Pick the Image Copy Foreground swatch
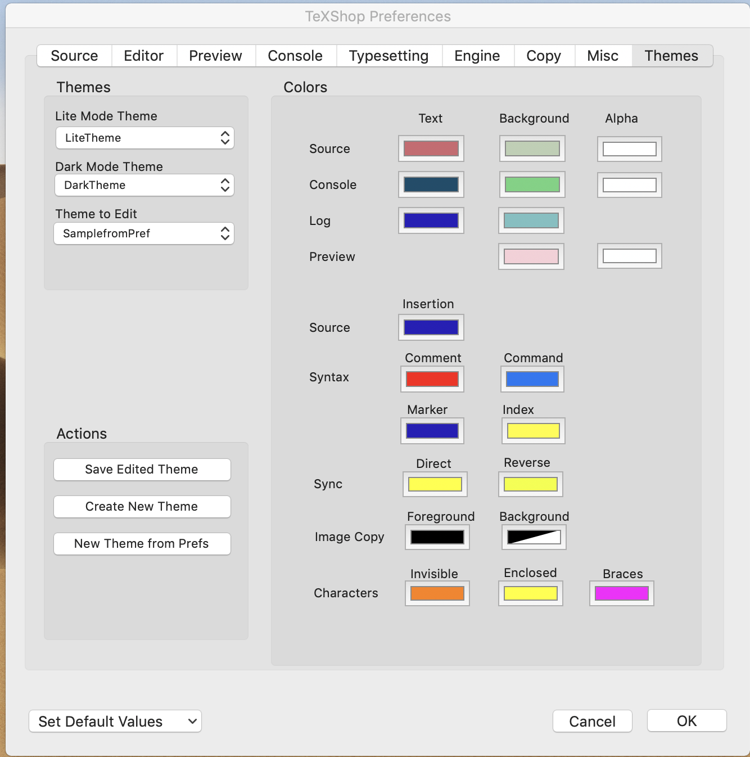The width and height of the screenshot is (750, 757). 437,537
